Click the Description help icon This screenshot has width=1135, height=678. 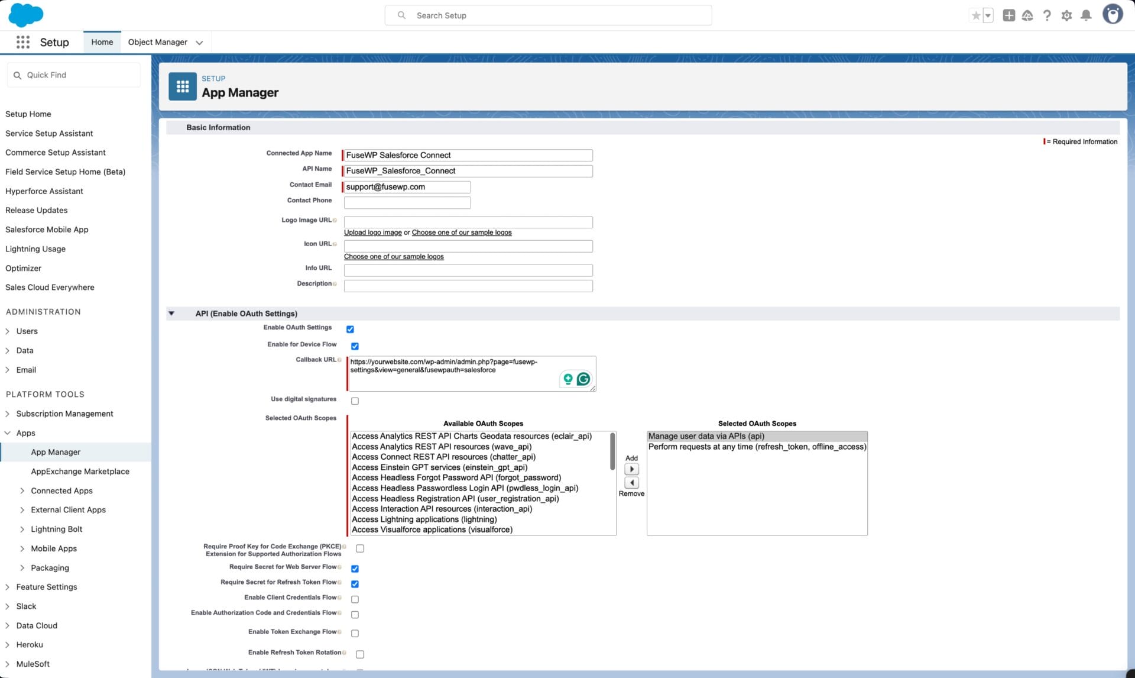(335, 284)
